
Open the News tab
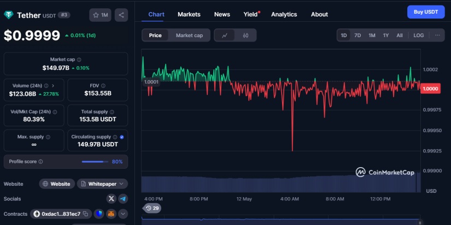[222, 14]
